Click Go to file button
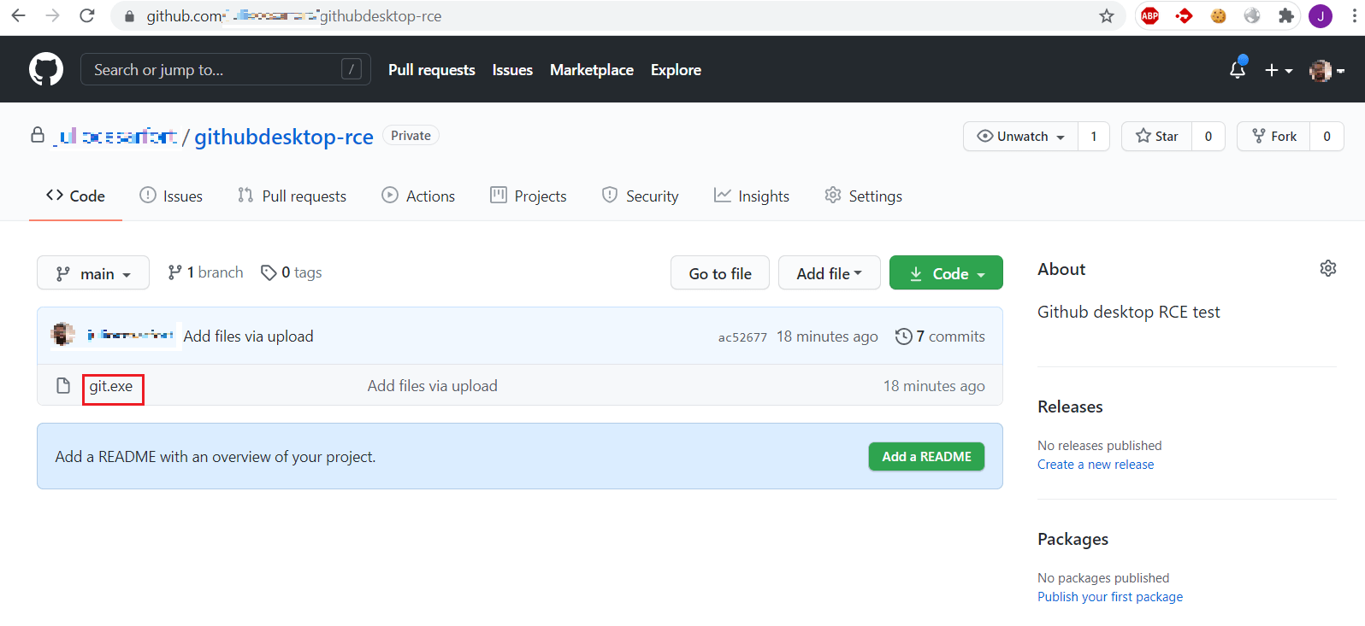1365x626 pixels. (720, 273)
